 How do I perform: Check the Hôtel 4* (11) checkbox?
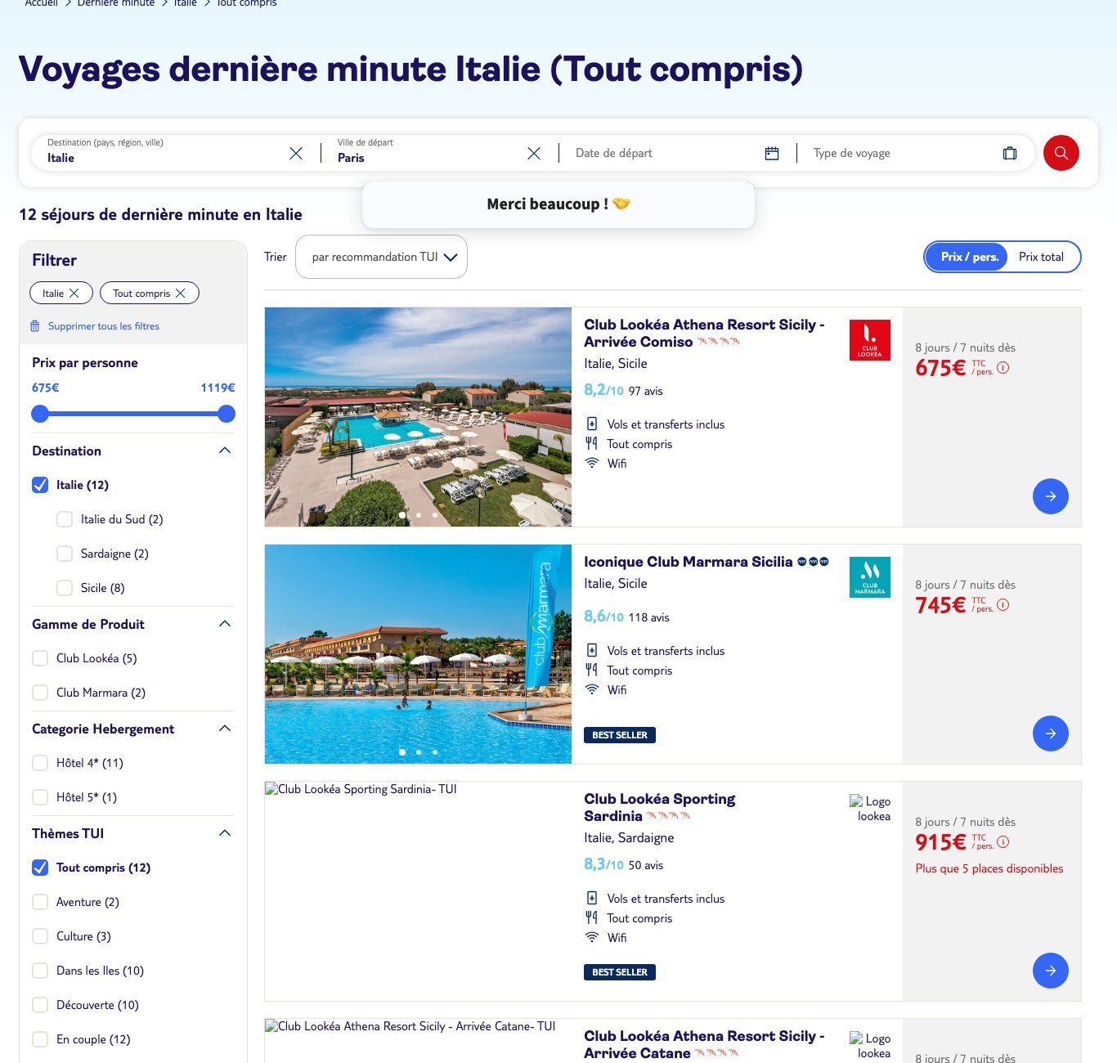(40, 763)
